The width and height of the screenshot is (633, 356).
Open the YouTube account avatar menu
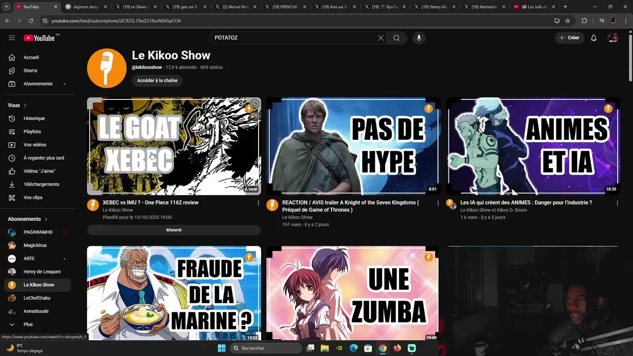[x=613, y=38]
